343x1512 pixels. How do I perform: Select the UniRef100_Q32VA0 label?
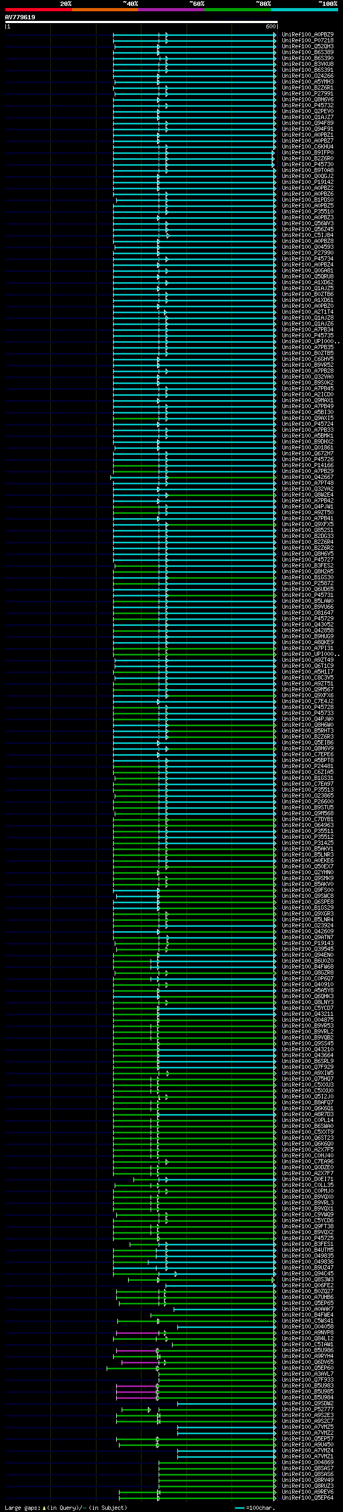(308, 377)
